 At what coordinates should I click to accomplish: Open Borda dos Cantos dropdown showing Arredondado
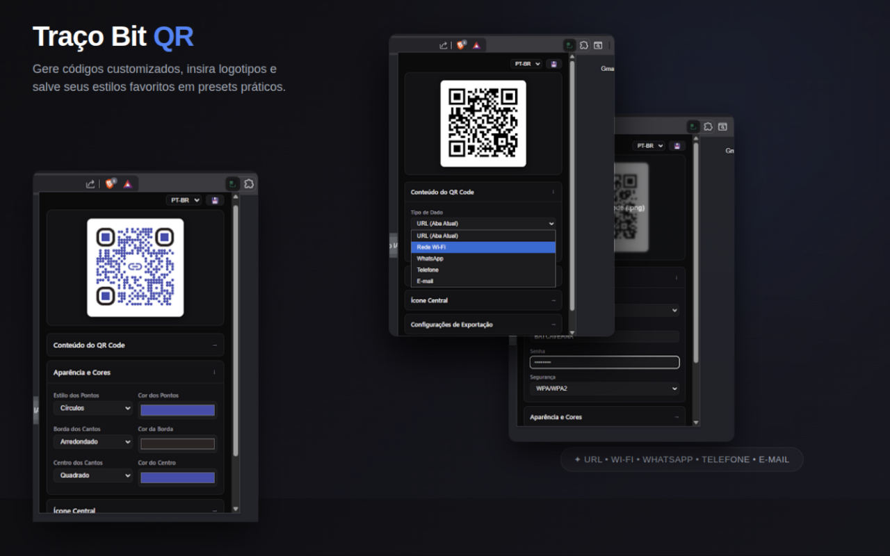[x=92, y=442]
